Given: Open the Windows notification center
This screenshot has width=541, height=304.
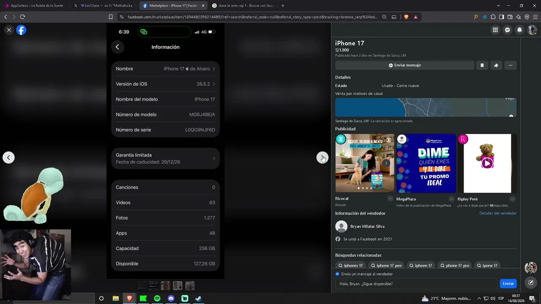Looking at the screenshot, I should point(533,299).
